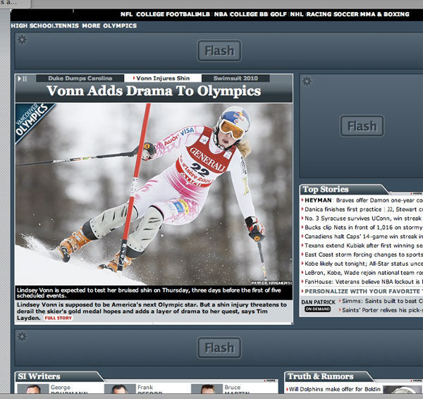Open writer Frank's column
This screenshot has height=399, width=423.
tap(149, 390)
